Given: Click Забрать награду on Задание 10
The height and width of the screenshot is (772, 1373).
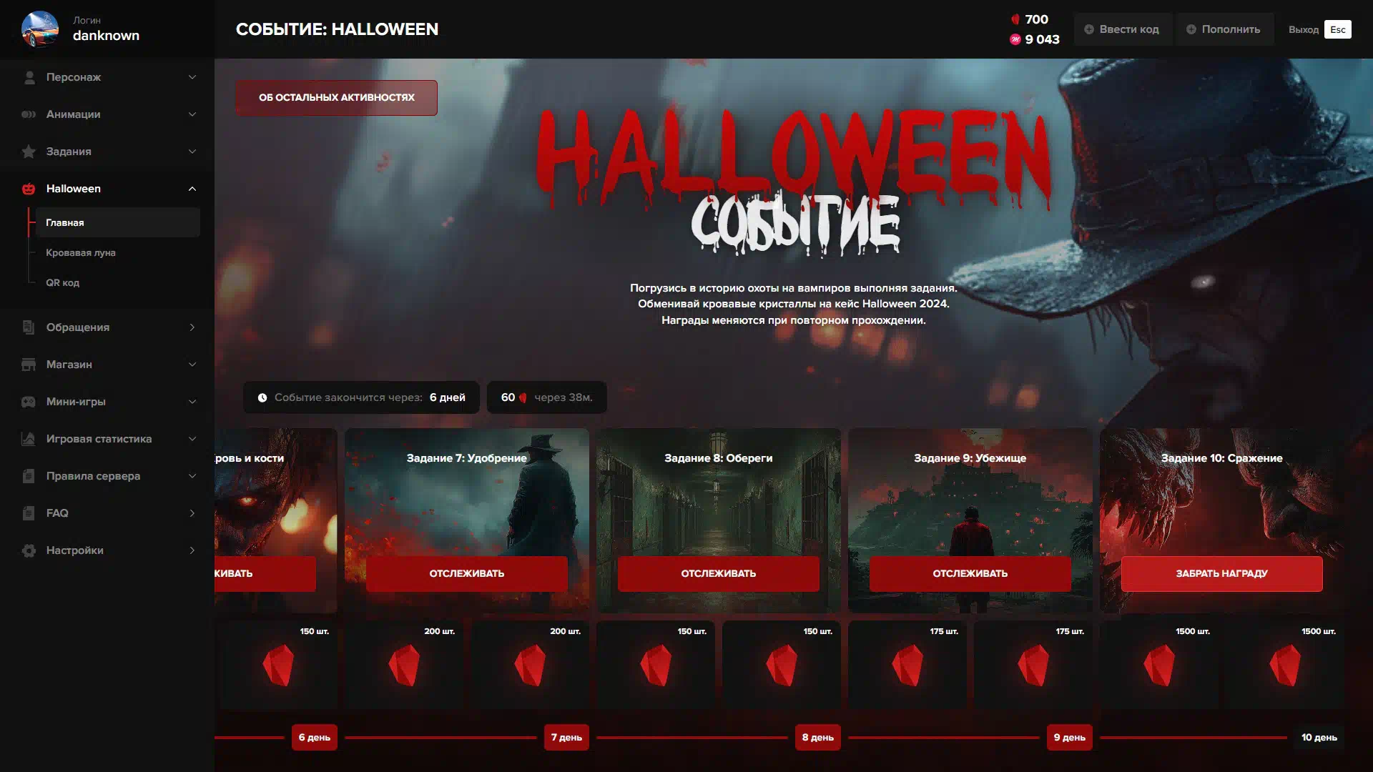Looking at the screenshot, I should tap(1222, 573).
